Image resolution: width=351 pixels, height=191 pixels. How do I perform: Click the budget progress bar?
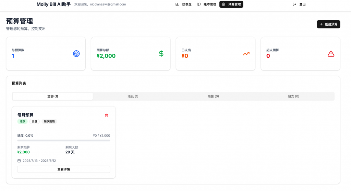64,140
